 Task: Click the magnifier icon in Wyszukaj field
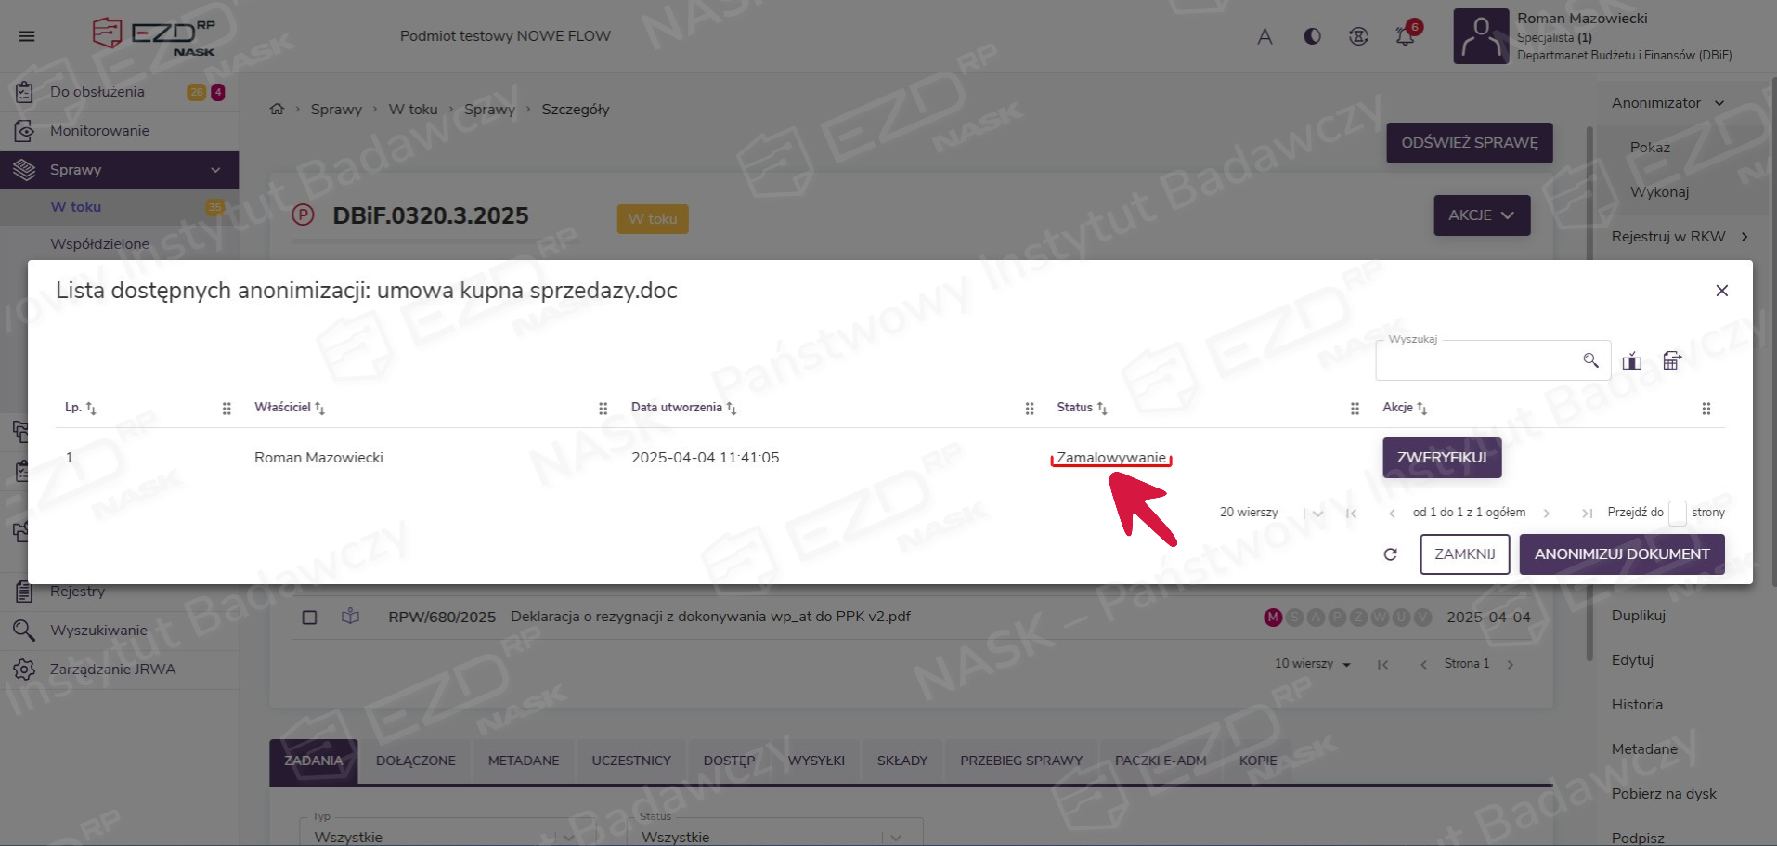coord(1590,360)
